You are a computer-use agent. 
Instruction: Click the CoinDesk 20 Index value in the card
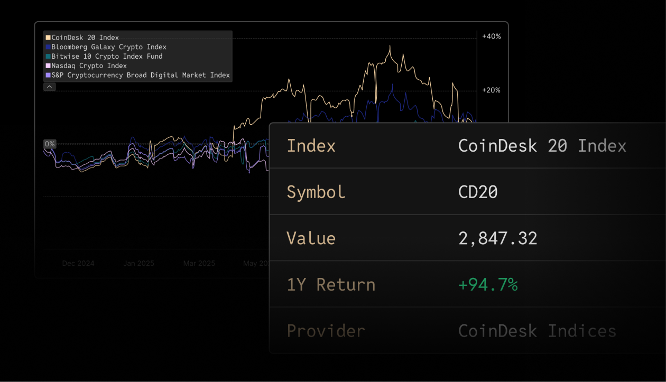(542, 145)
